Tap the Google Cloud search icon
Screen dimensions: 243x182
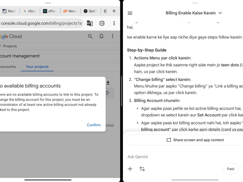coord(90,36)
